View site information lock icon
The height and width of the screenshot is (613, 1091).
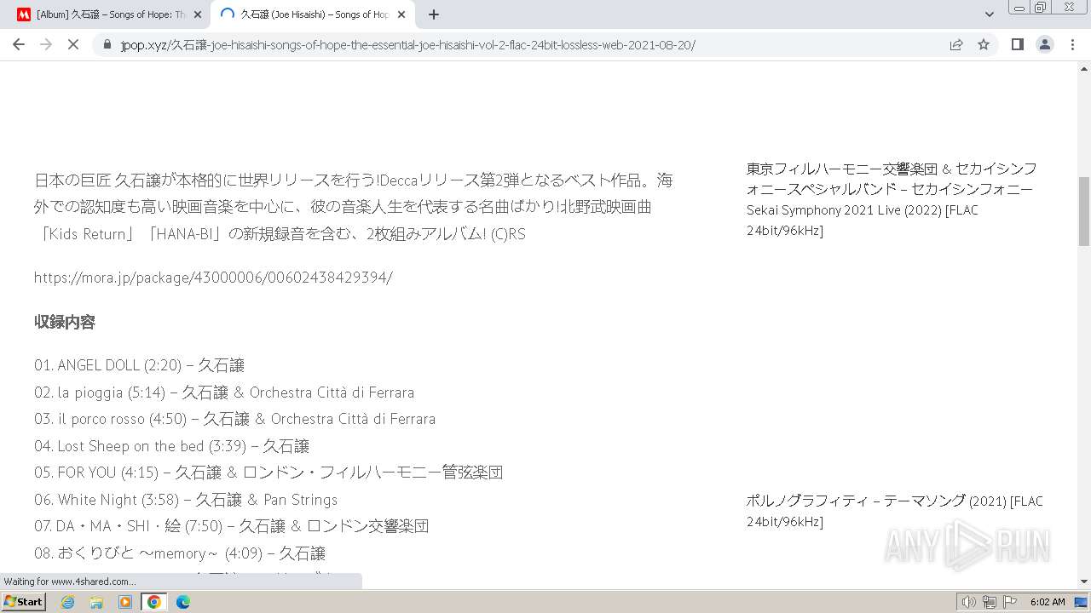coord(107,44)
